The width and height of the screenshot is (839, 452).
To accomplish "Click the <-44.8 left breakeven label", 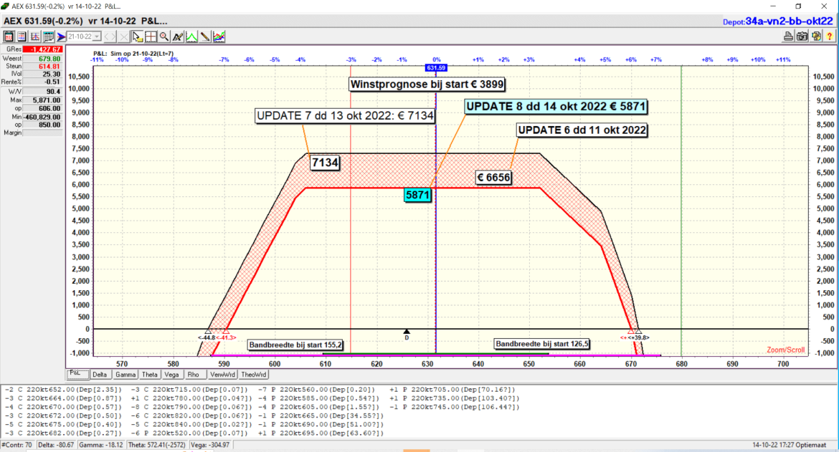I will pos(206,337).
